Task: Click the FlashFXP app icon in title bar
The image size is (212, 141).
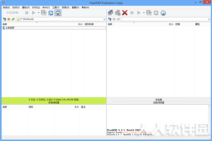Action: pos(4,3)
